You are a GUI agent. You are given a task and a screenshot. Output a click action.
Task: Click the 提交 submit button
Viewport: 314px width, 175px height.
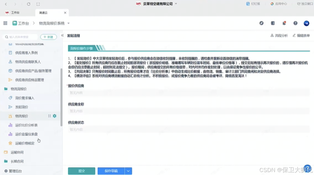click(81, 171)
